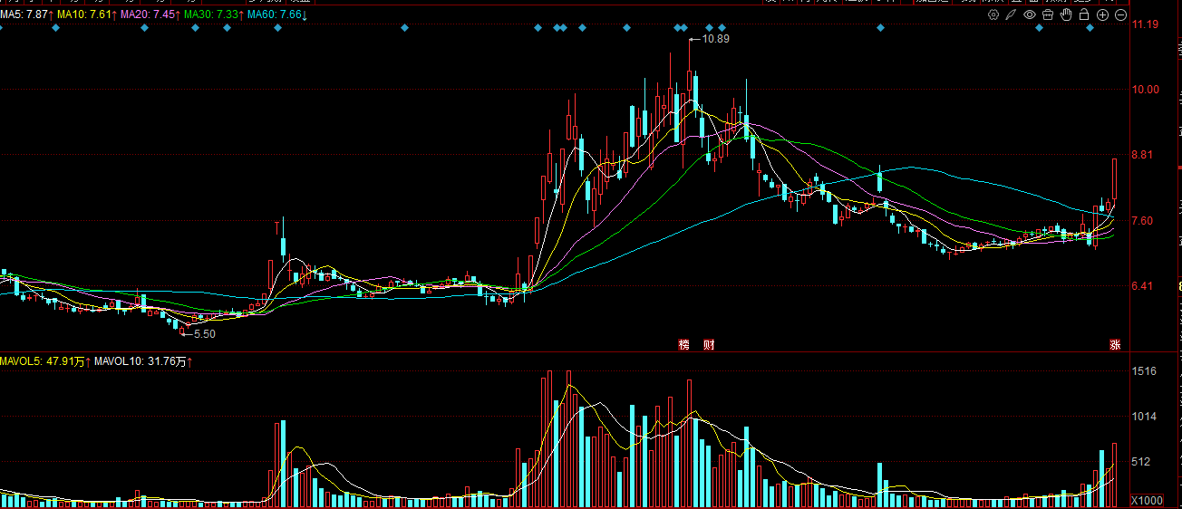The image size is (1182, 509).
Task: Click the red 财 tag below the chart
Action: pos(709,345)
